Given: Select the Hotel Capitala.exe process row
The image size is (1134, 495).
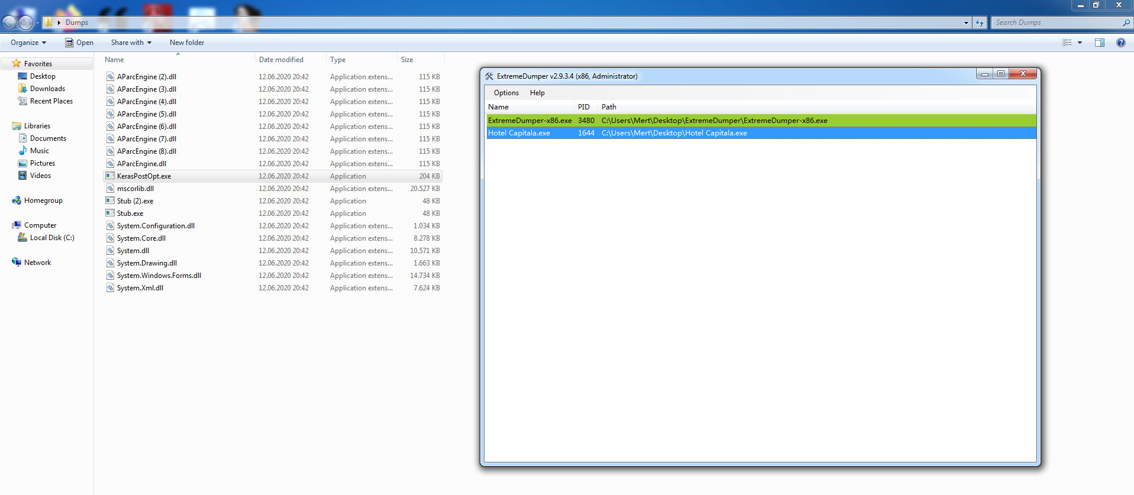Looking at the screenshot, I should tap(761, 133).
